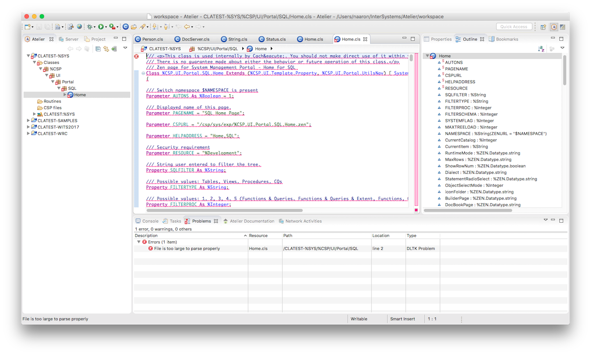This screenshot has height=355, width=591.
Task: Open the Run button dropdown arrow
Action: click(x=105, y=27)
